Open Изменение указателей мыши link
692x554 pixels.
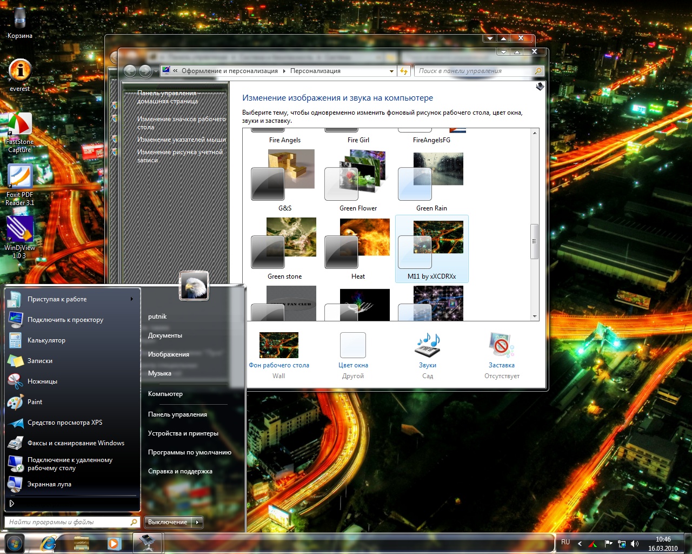click(181, 140)
